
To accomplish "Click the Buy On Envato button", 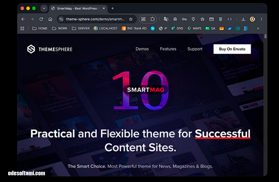I will [x=232, y=49].
